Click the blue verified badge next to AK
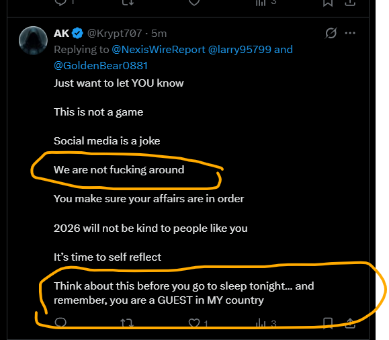This screenshot has height=340, width=389. [77, 33]
